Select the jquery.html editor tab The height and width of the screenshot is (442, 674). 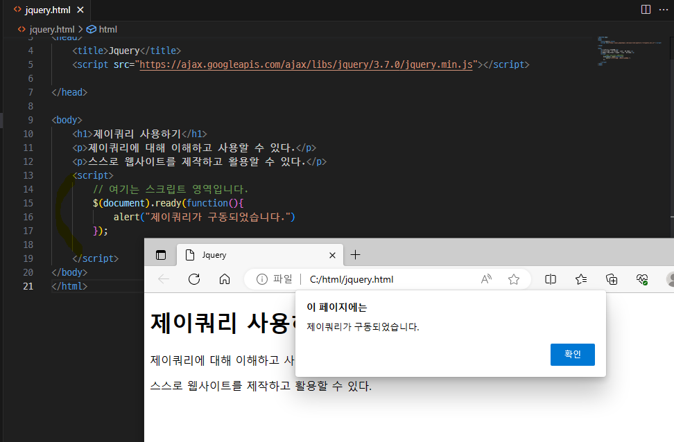(46, 10)
